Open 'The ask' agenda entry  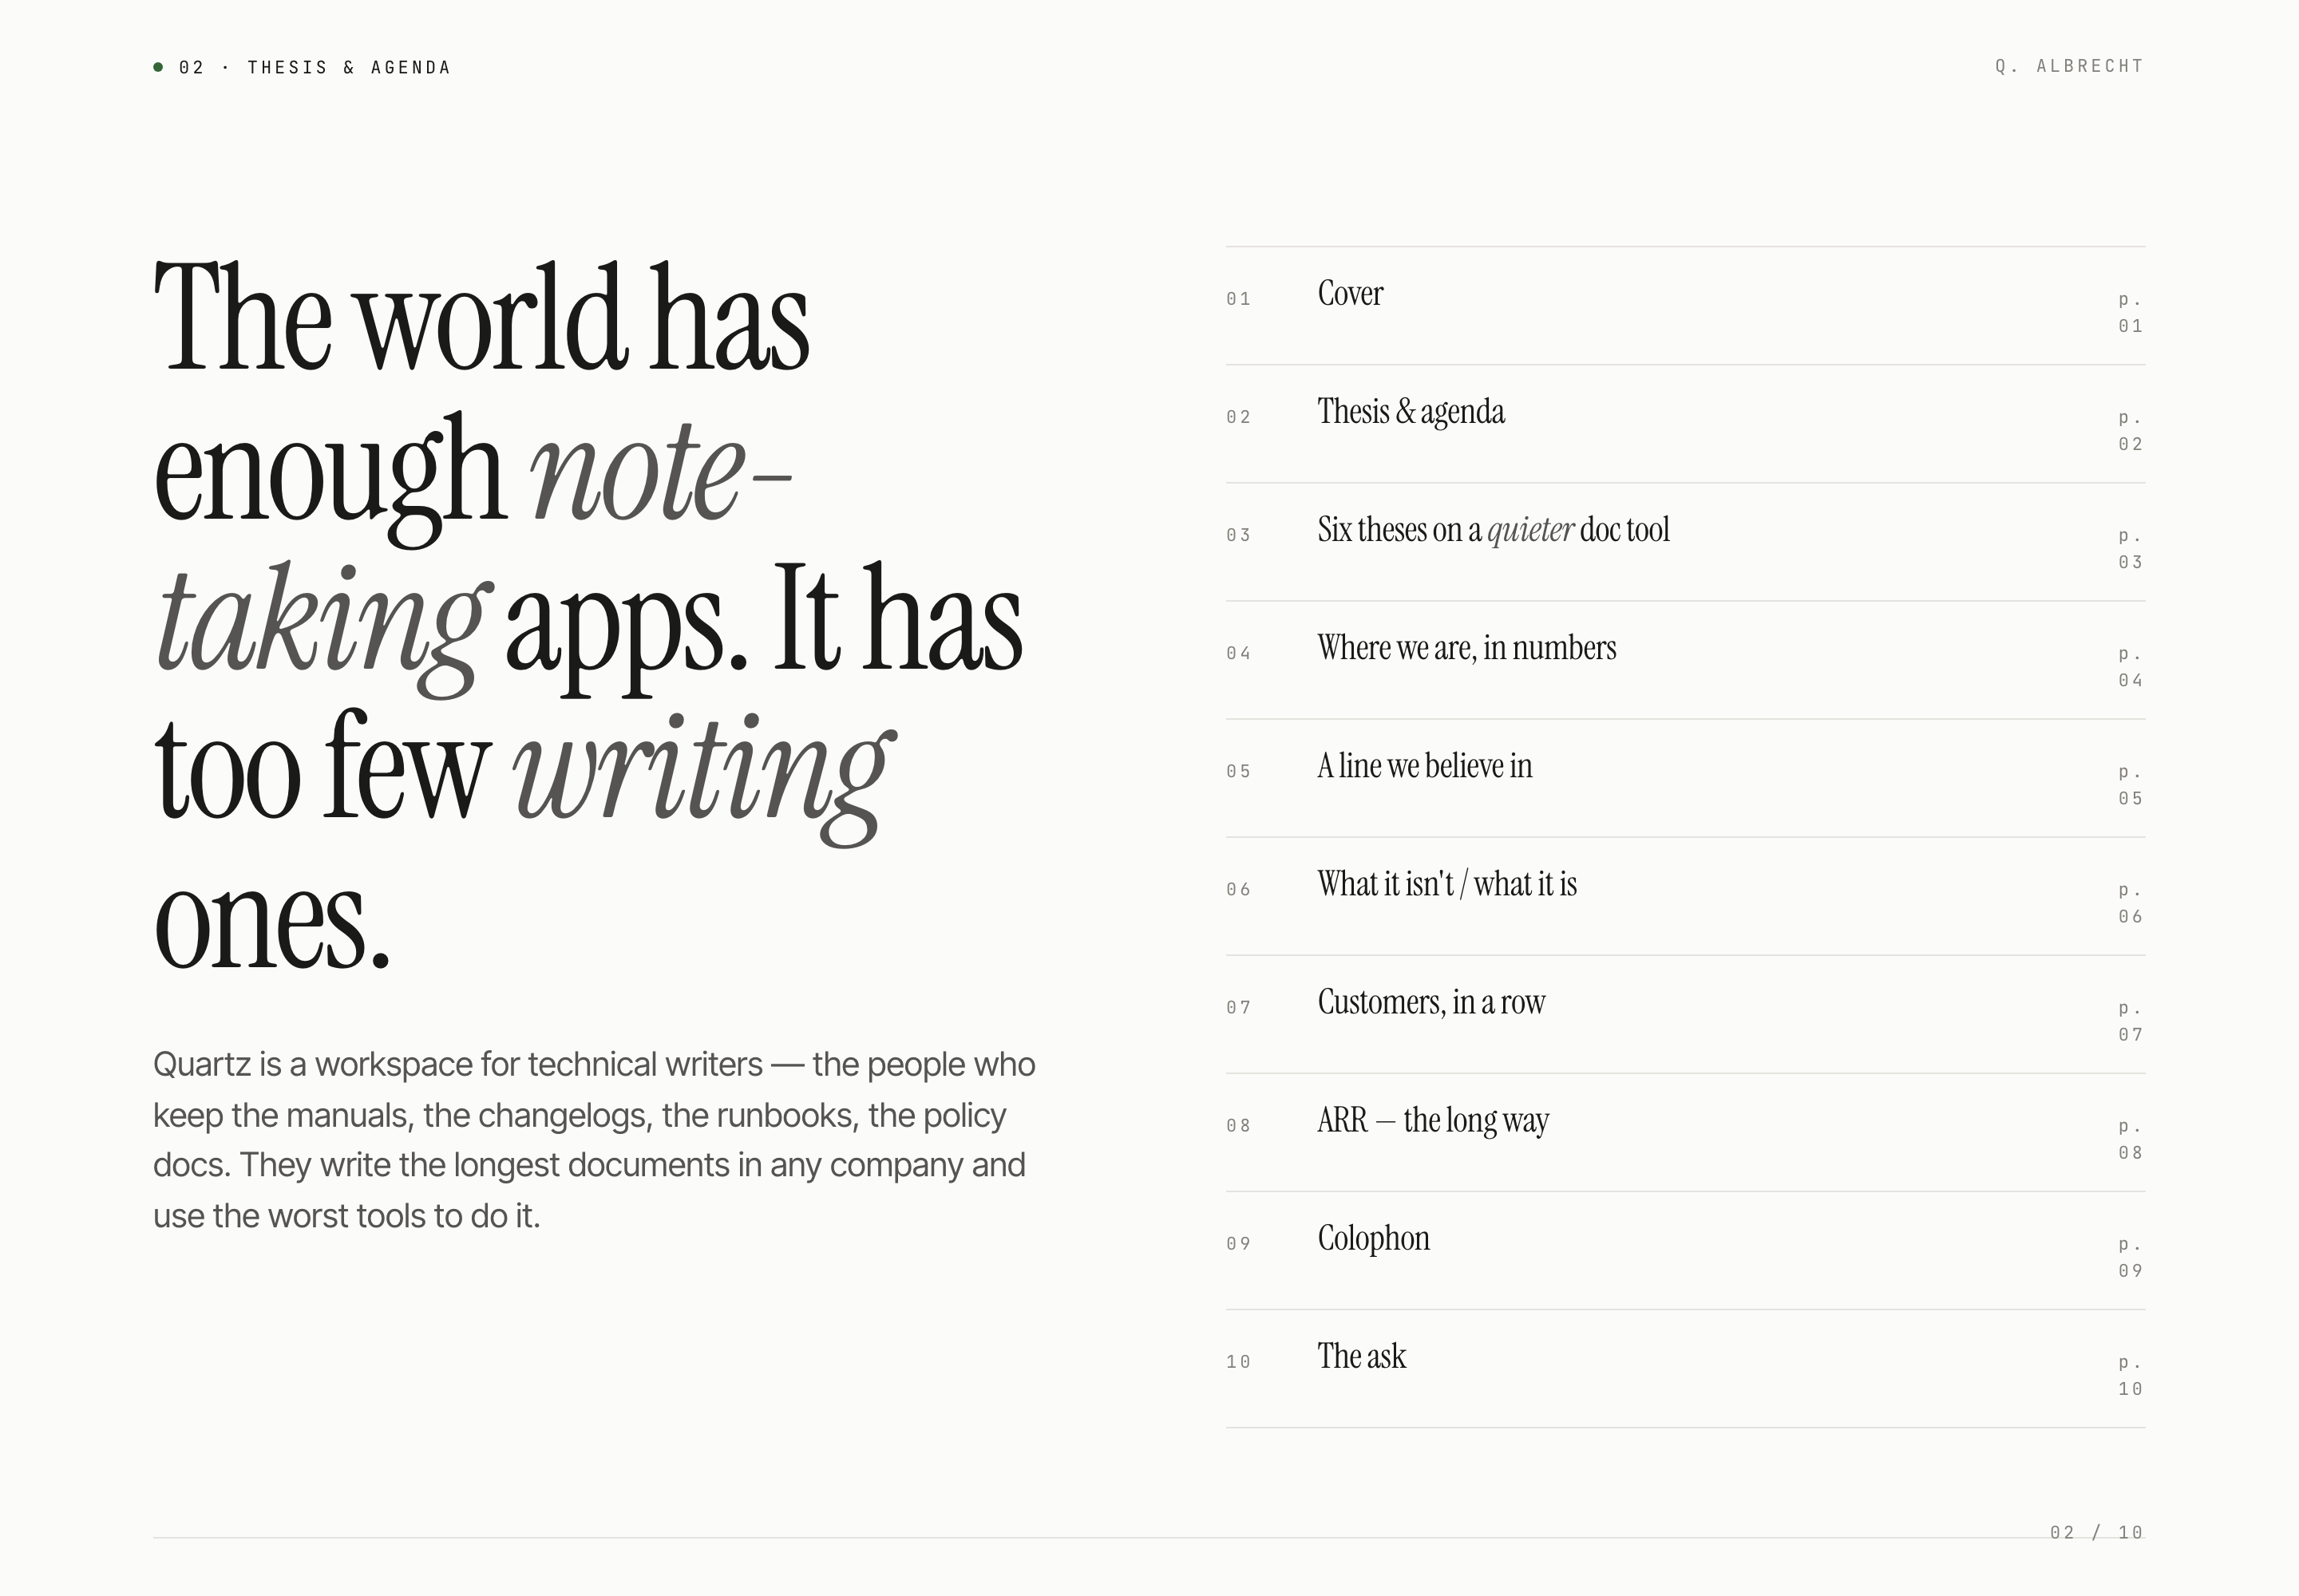coord(1360,1356)
